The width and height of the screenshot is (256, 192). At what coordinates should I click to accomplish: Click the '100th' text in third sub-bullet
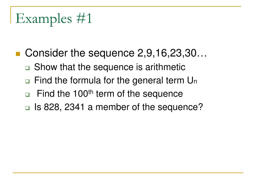pos(83,93)
